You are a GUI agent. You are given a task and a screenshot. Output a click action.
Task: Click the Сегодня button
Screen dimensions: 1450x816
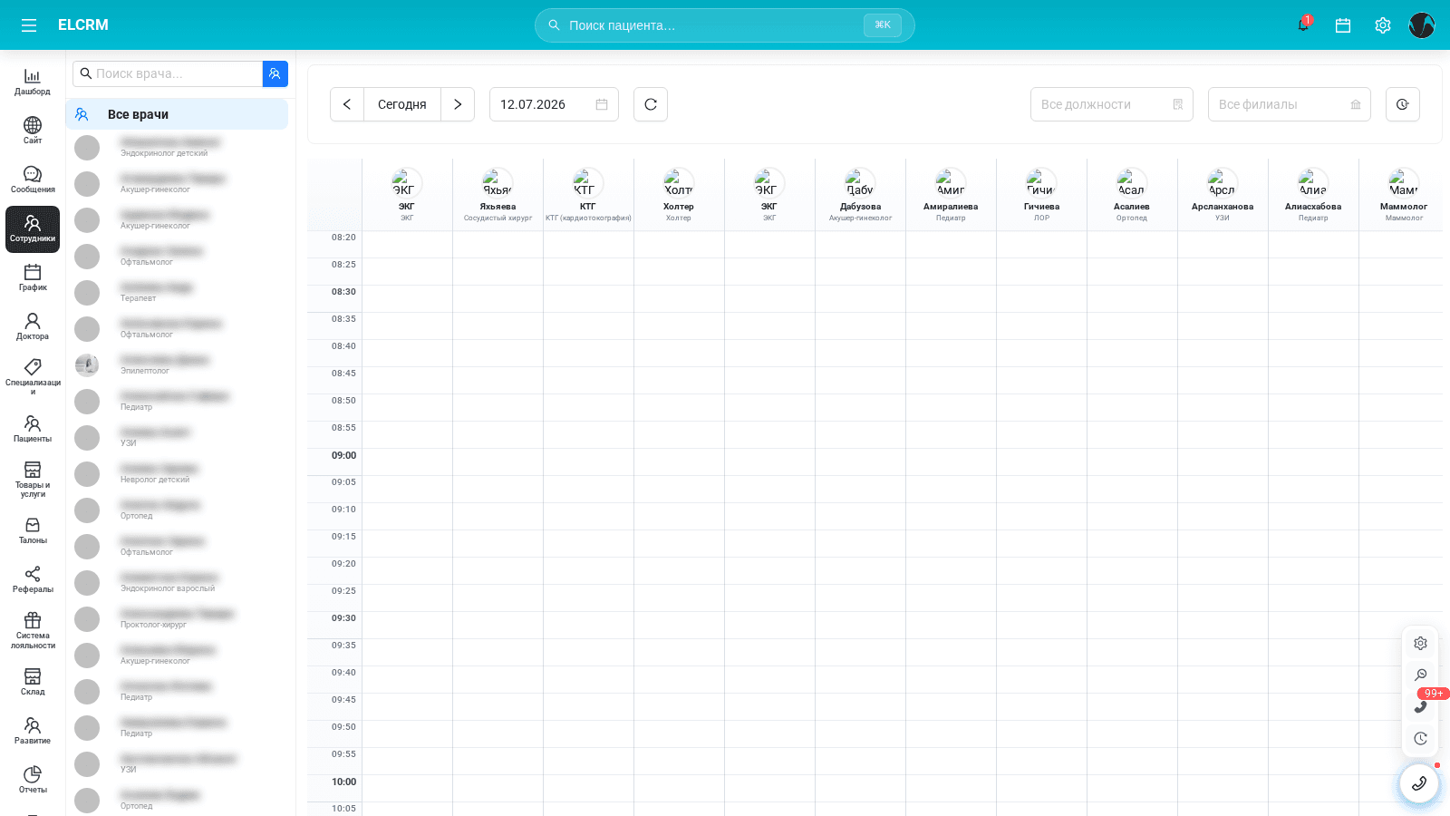coord(402,104)
